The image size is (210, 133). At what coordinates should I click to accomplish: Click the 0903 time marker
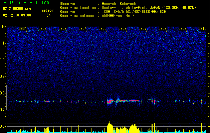click(x=62, y=29)
